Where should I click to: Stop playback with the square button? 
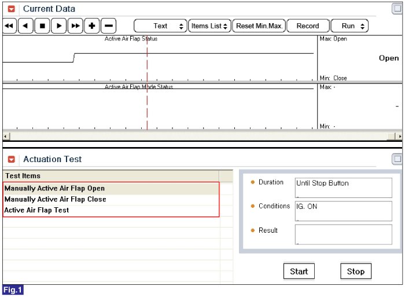click(42, 26)
